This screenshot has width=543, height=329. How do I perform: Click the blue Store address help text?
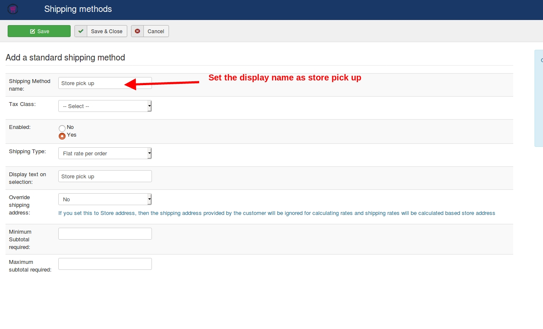pyautogui.click(x=277, y=213)
